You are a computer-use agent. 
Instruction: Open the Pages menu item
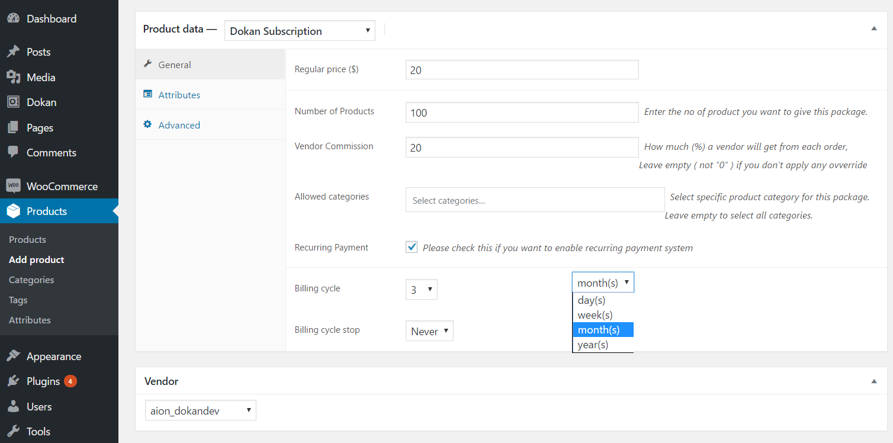click(59, 128)
